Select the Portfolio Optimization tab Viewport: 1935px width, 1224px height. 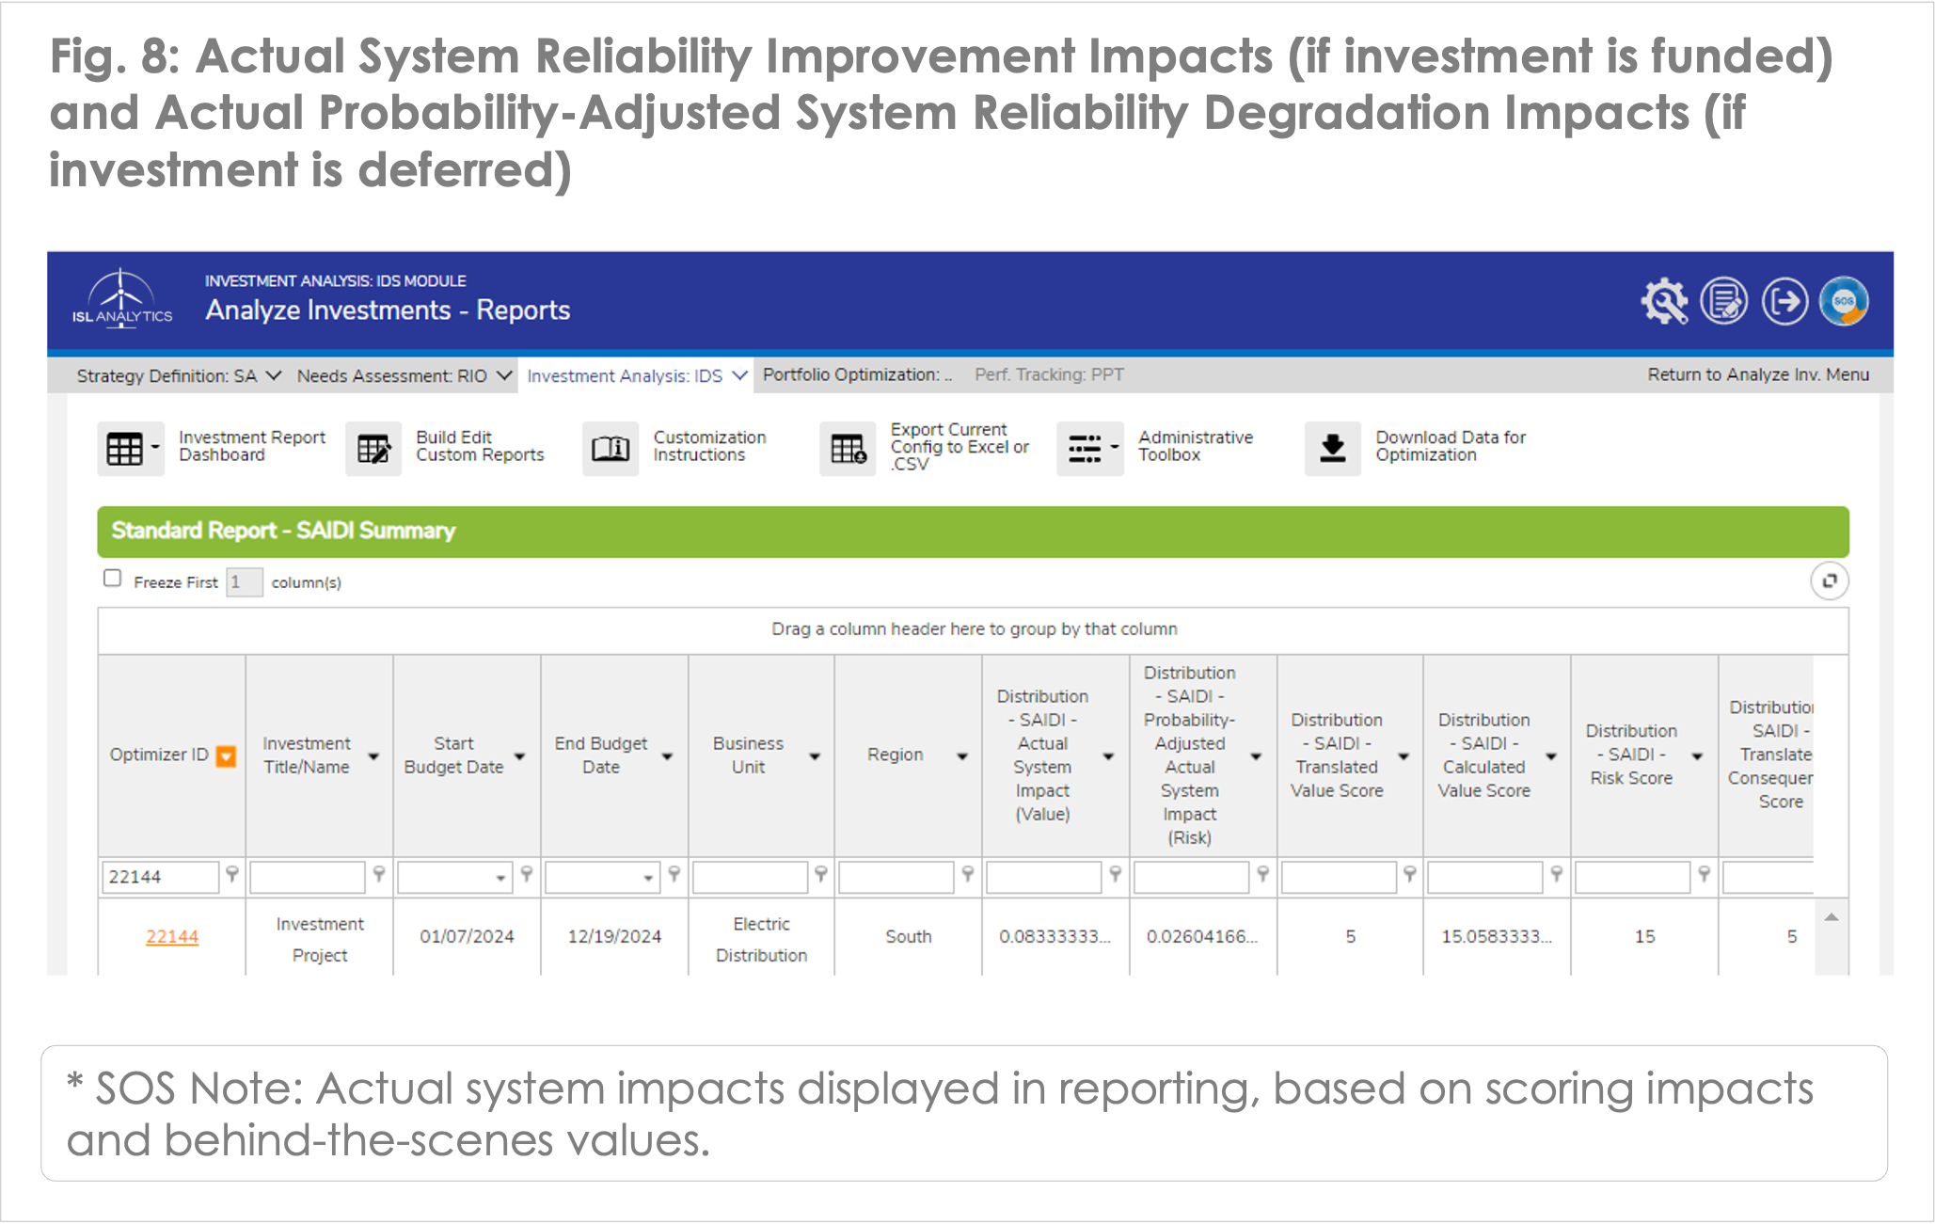pyautogui.click(x=857, y=374)
